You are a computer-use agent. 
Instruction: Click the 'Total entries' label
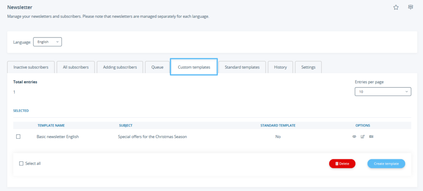pyautogui.click(x=25, y=82)
